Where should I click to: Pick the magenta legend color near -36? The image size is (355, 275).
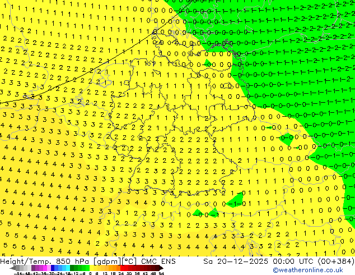45,268
